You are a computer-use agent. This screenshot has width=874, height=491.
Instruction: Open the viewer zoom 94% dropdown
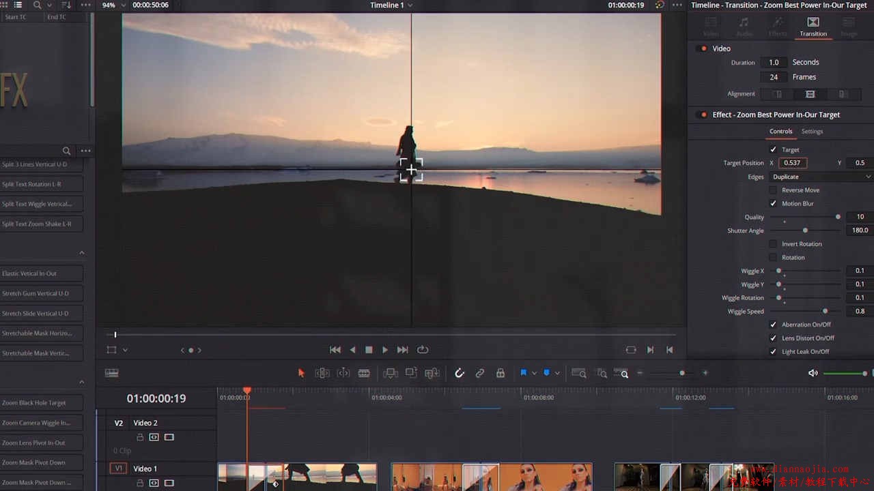click(112, 5)
